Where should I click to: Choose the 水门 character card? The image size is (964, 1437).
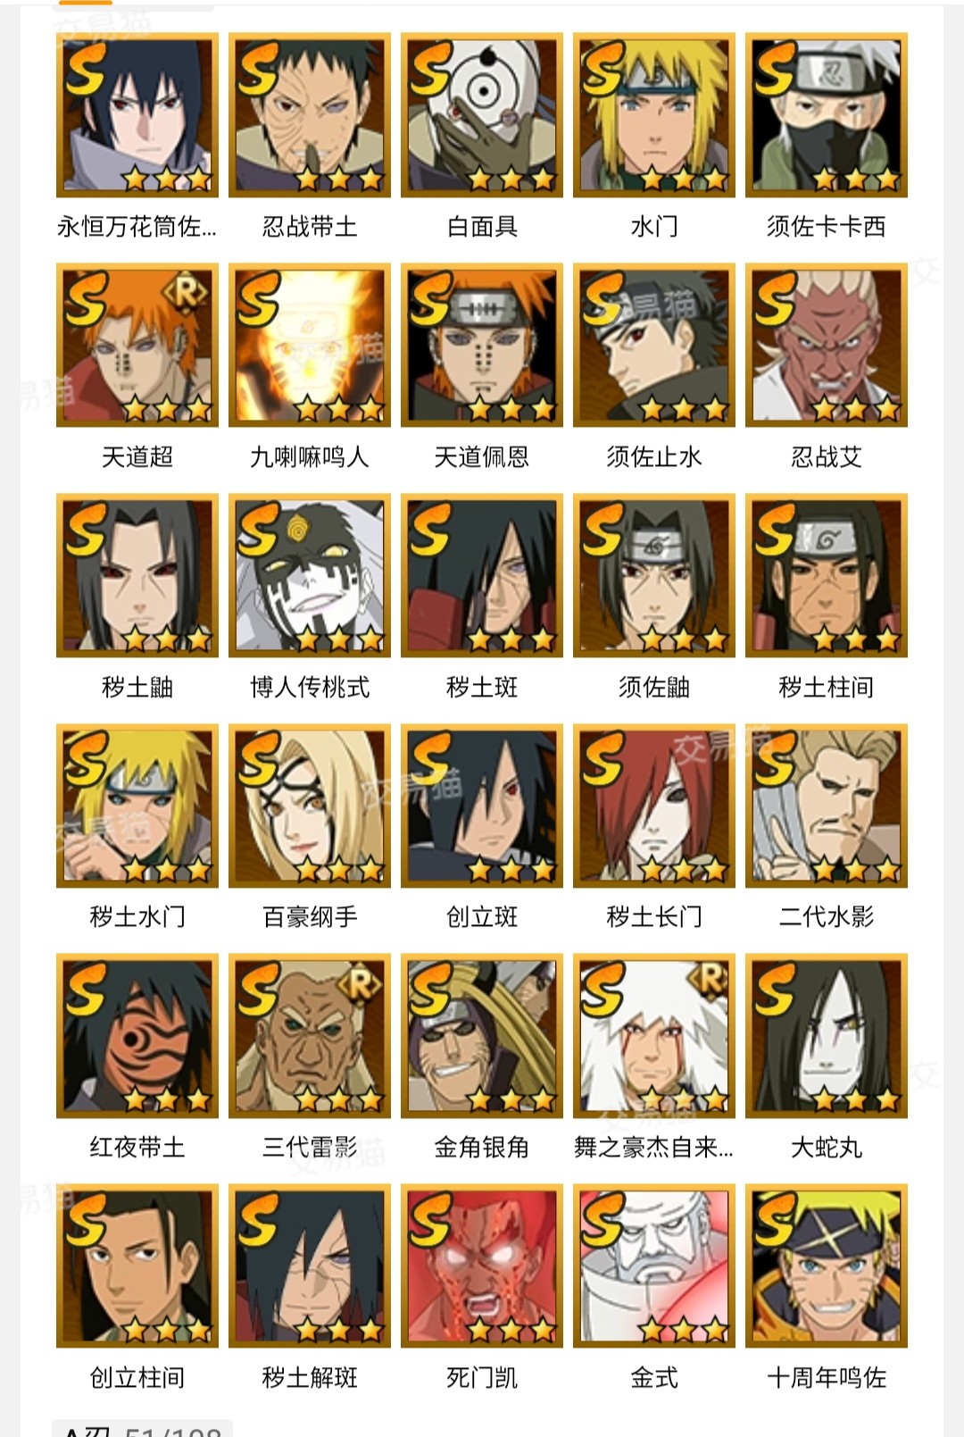pyautogui.click(x=654, y=115)
